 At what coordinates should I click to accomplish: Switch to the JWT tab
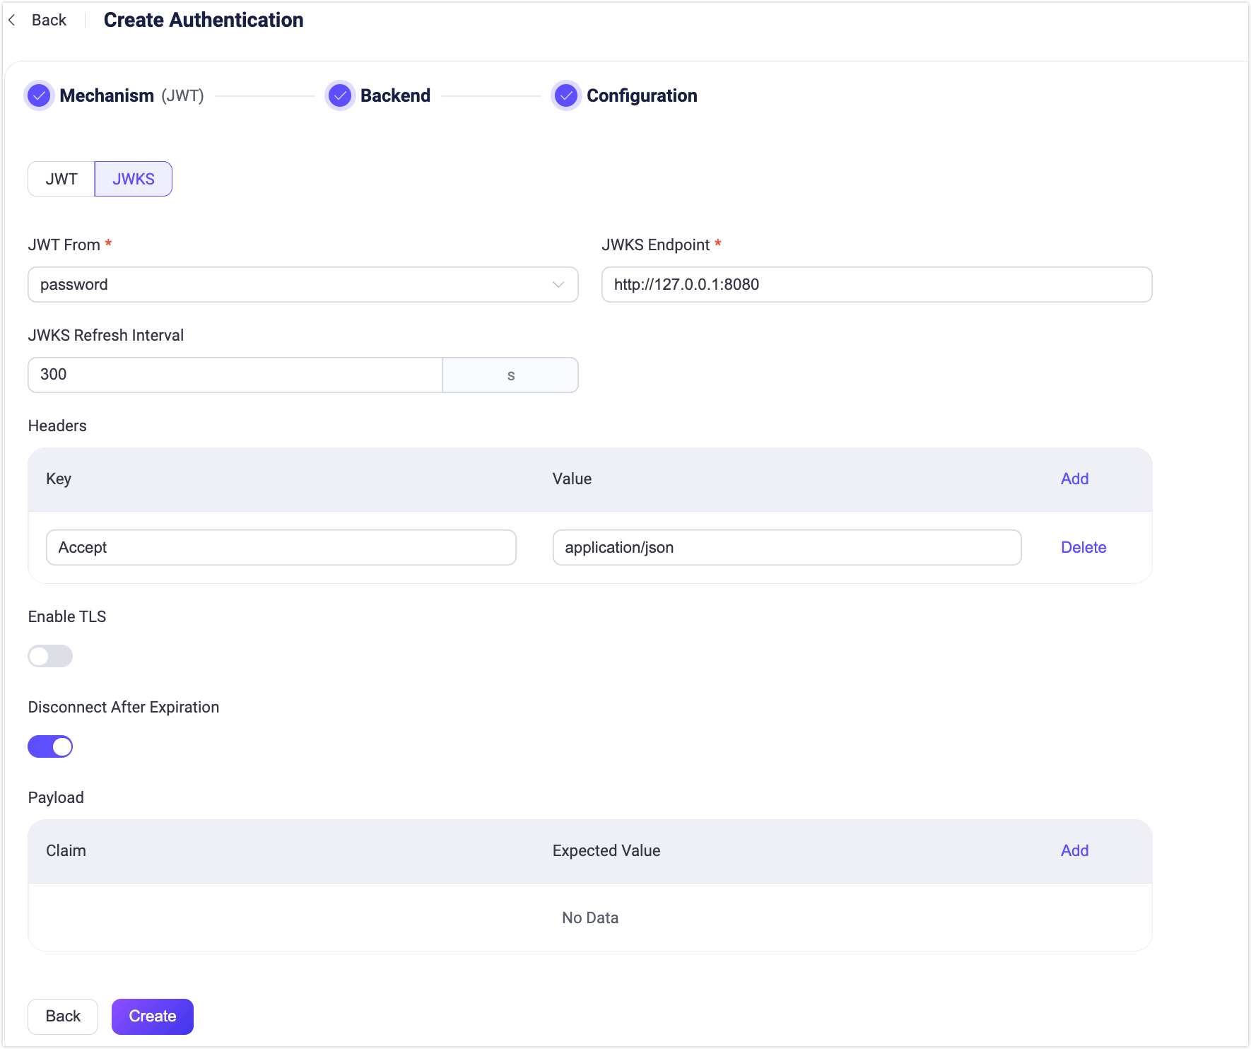[61, 179]
